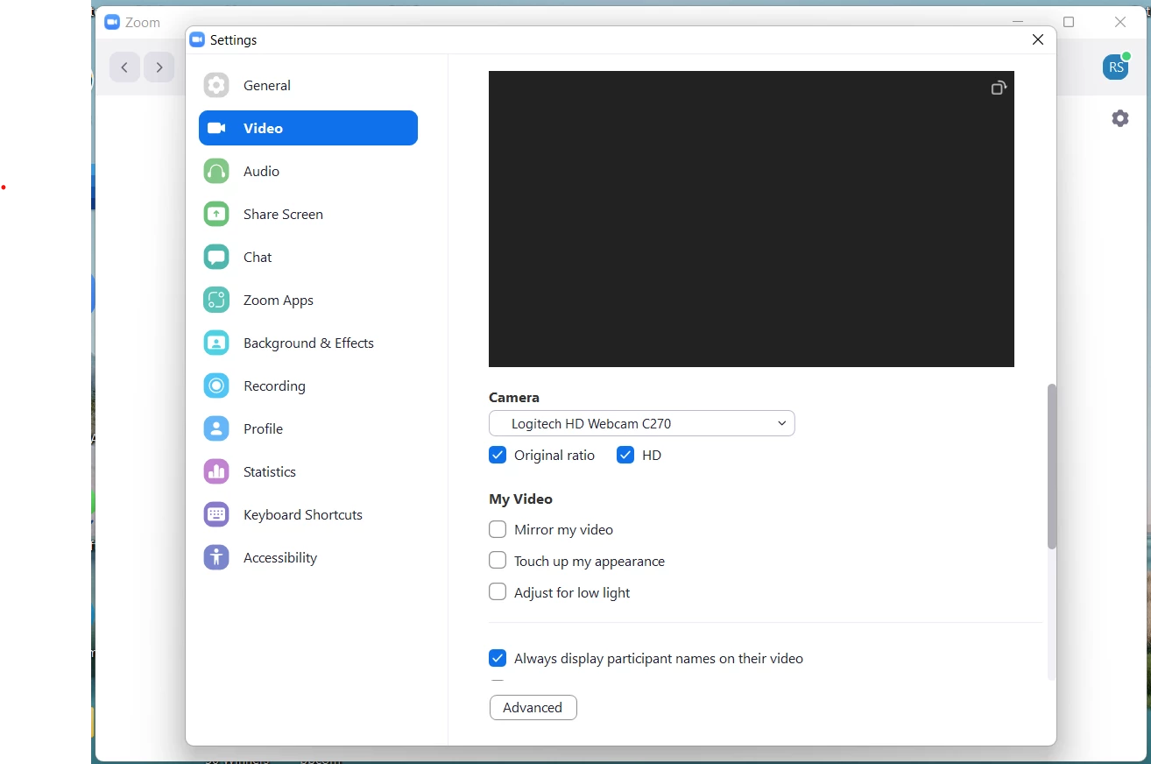Minimize the Zoom main window
Viewport: 1151px width, 764px height.
(x=1018, y=23)
